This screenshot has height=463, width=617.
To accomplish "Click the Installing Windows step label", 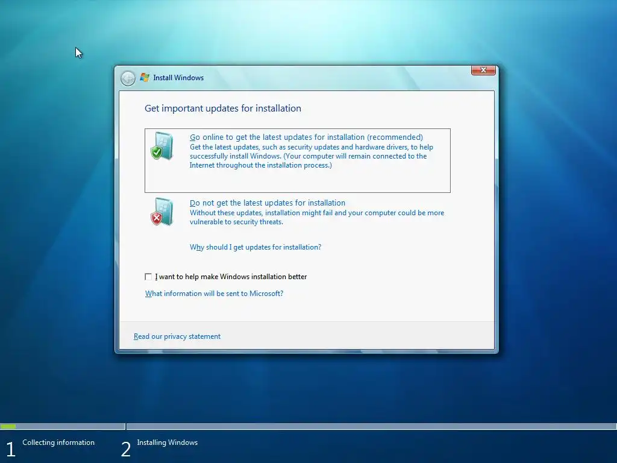I will coord(168,443).
